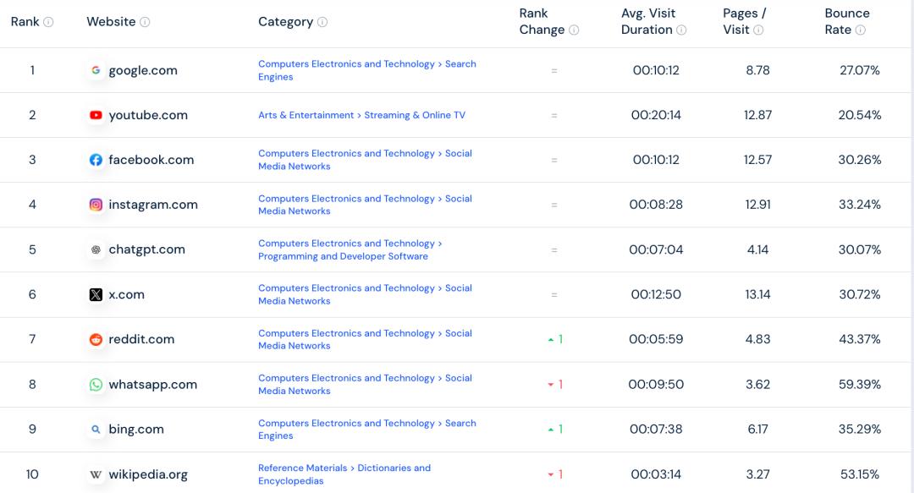Image resolution: width=914 pixels, height=493 pixels.
Task: Open the google.com website link
Action: tap(142, 70)
